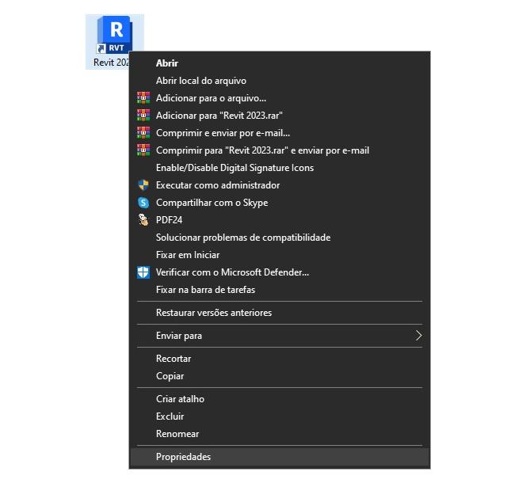
Task: Click WinRAR icon beside Adicionar para o arquivo
Action: point(143,97)
